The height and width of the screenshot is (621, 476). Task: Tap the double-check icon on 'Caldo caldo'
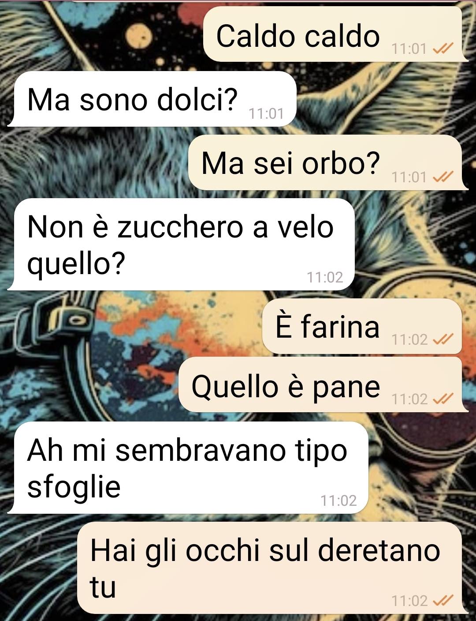(x=443, y=49)
